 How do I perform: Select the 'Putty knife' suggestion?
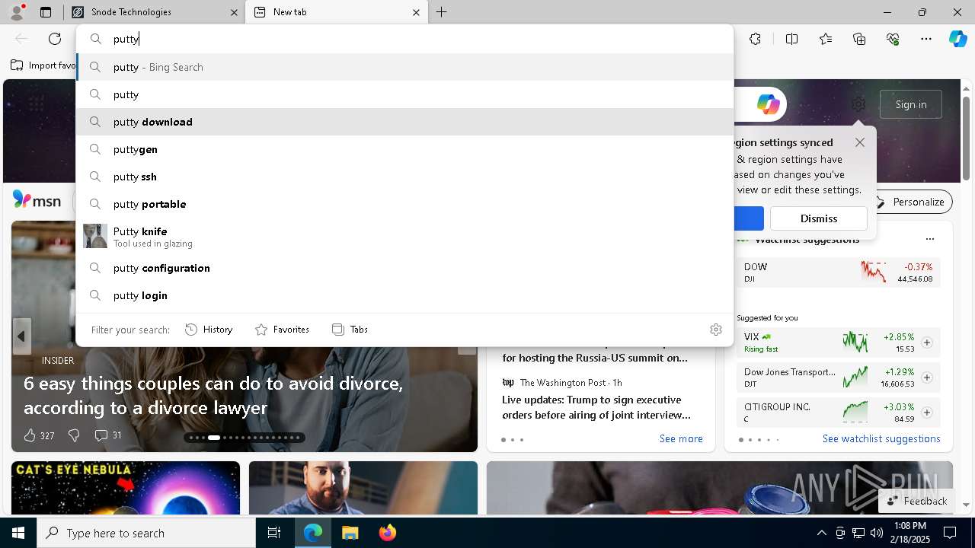pos(404,236)
